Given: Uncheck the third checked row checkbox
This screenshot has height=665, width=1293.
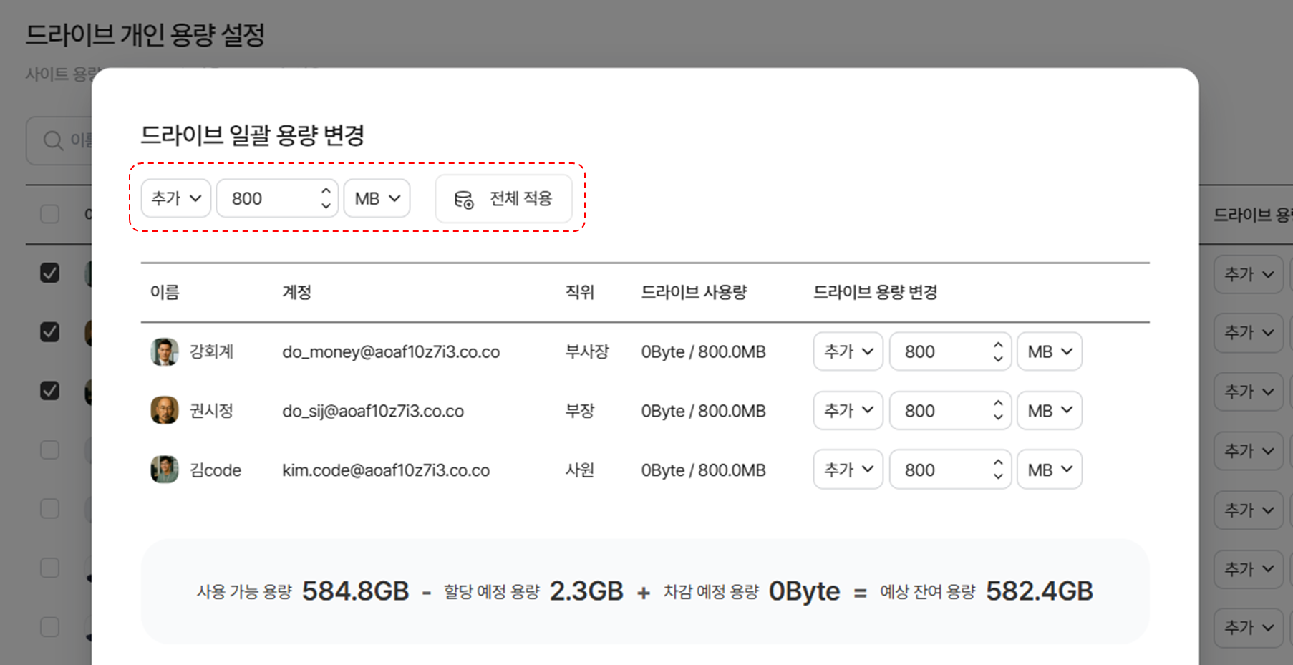Looking at the screenshot, I should point(49,391).
